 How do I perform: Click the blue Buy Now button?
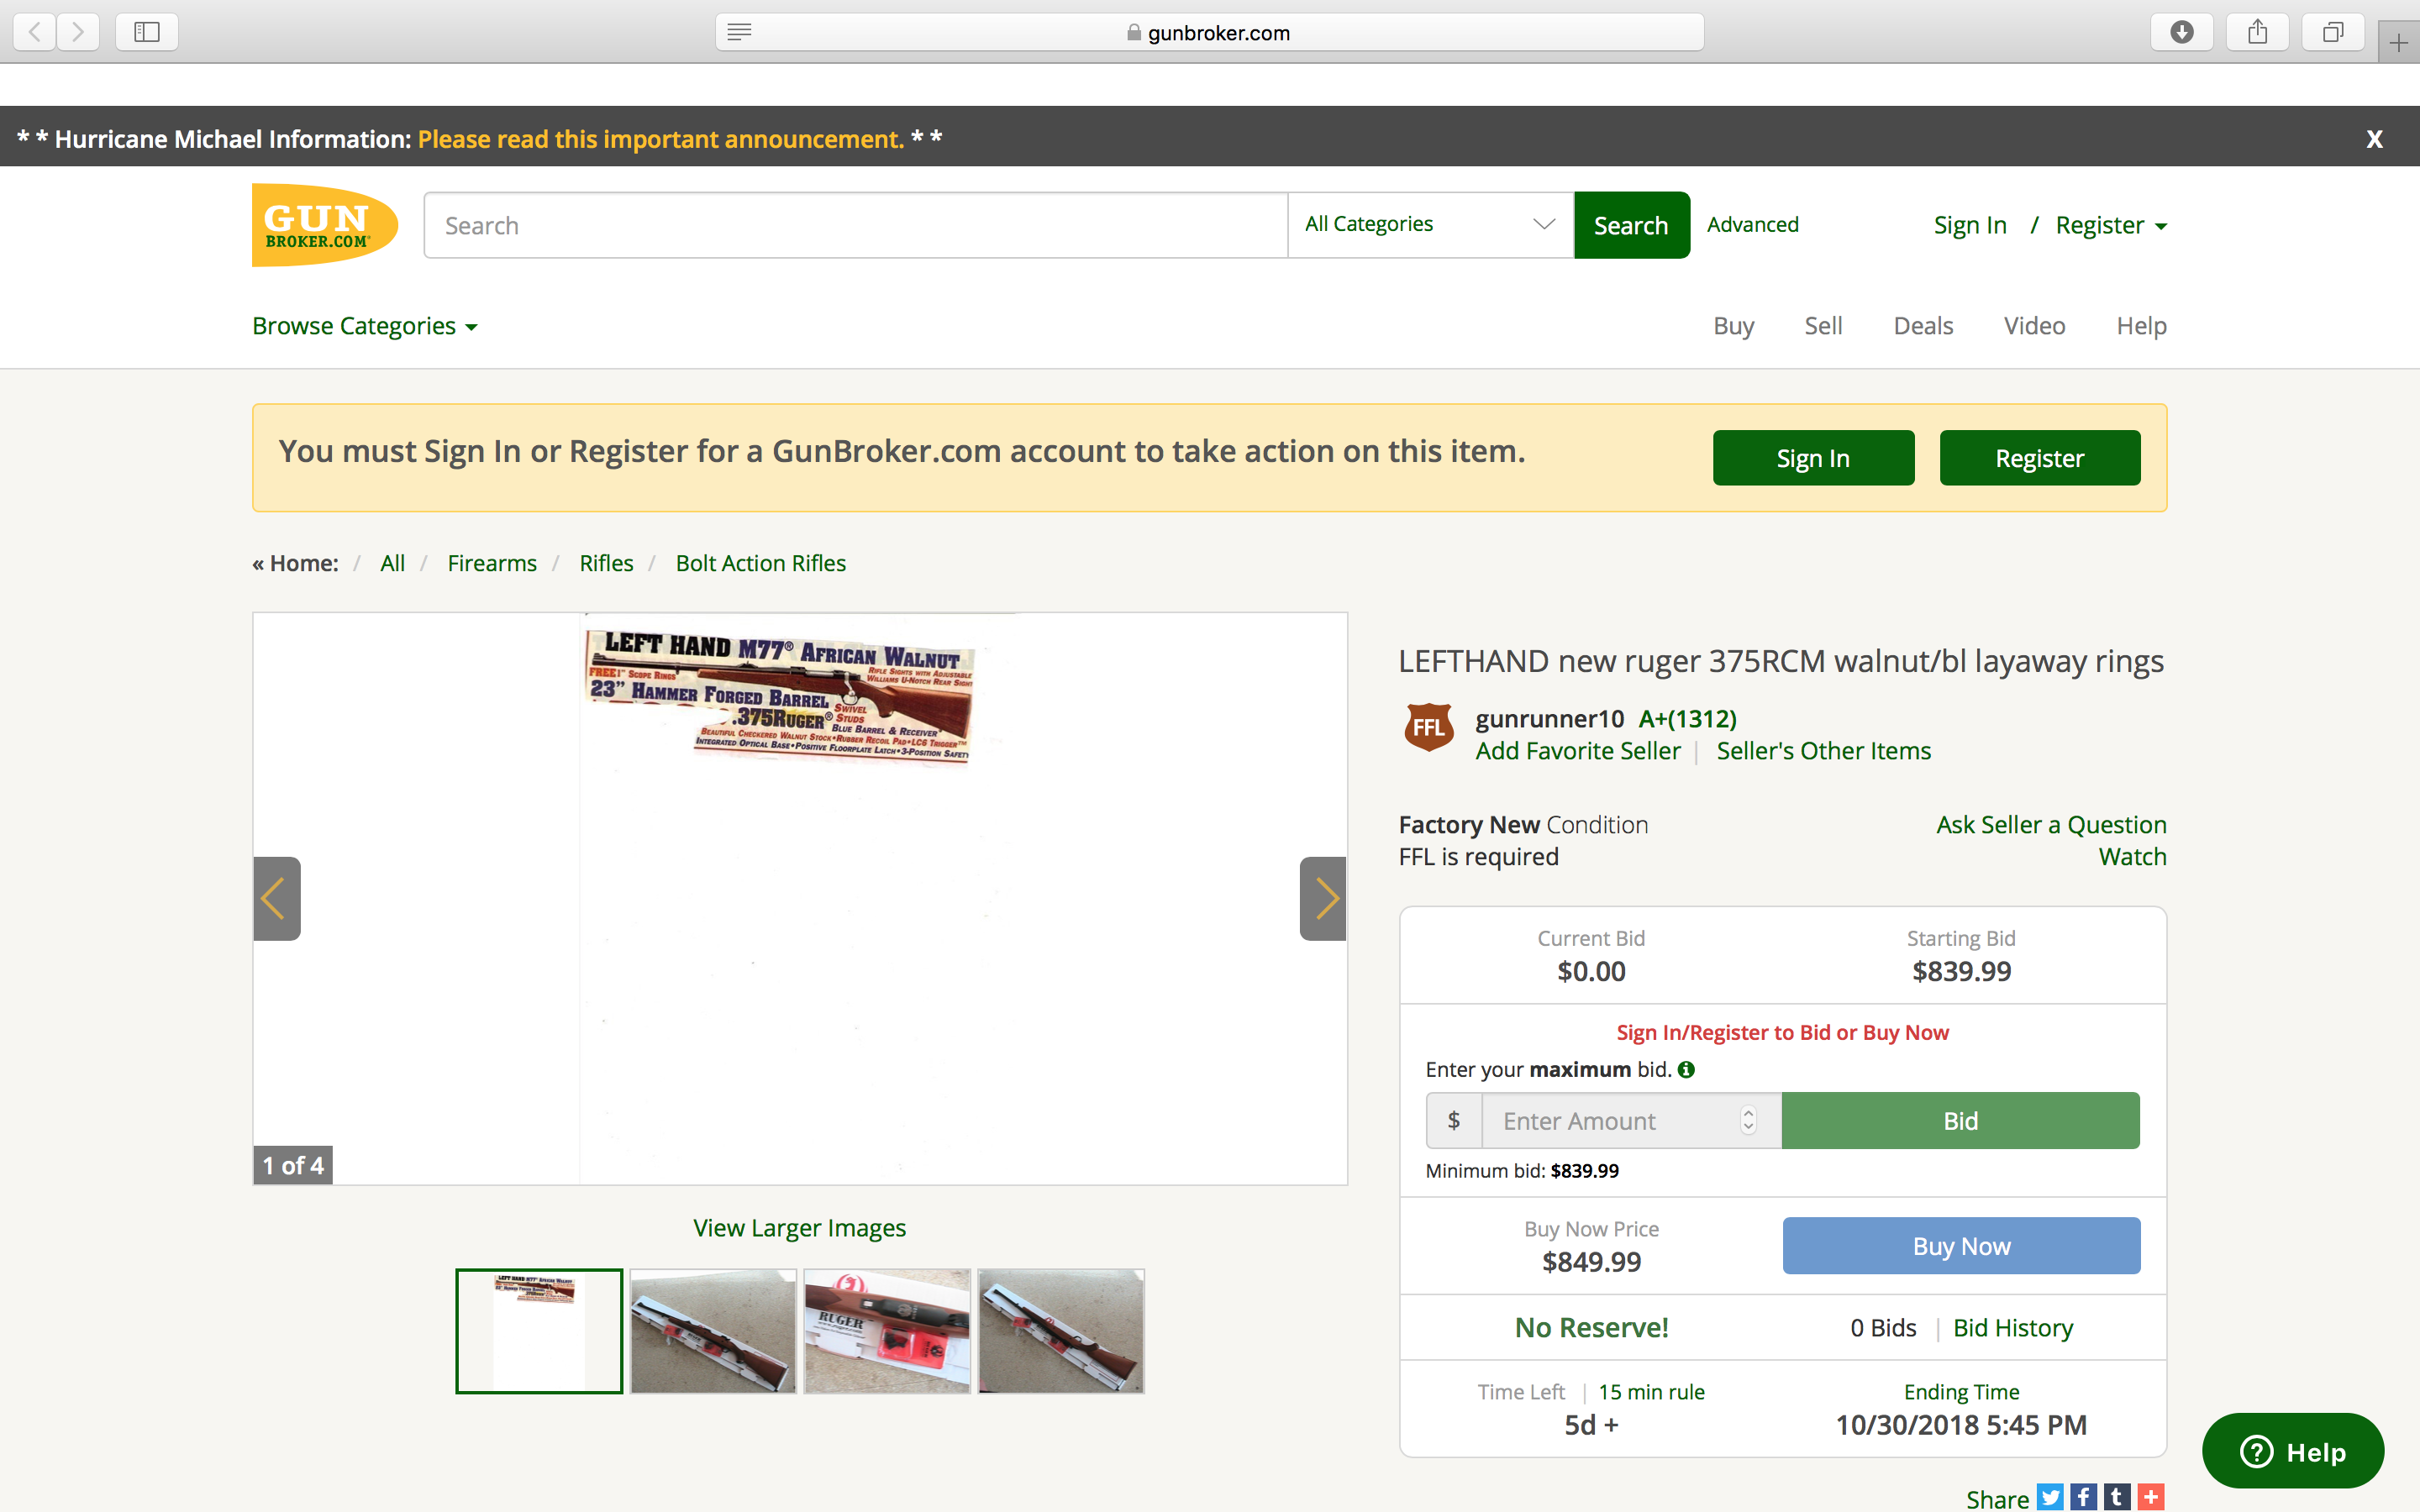point(1961,1245)
